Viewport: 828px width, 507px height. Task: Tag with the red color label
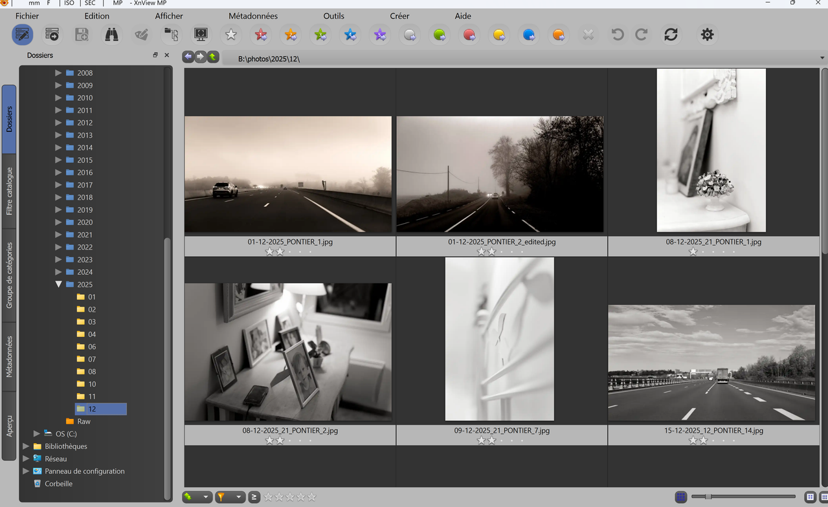point(469,34)
